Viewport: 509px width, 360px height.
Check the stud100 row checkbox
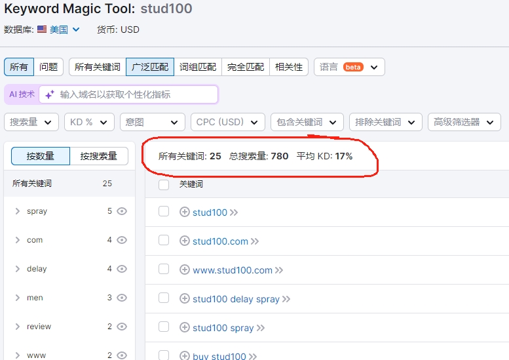click(x=164, y=212)
